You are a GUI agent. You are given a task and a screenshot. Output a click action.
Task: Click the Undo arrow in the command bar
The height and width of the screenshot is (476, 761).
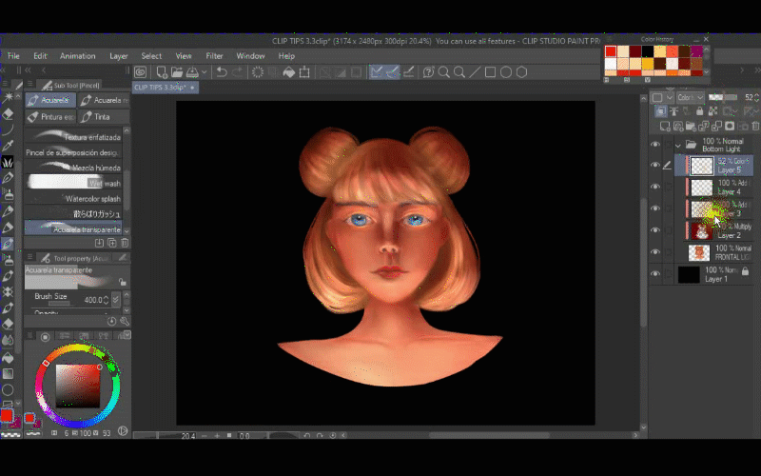tap(221, 72)
